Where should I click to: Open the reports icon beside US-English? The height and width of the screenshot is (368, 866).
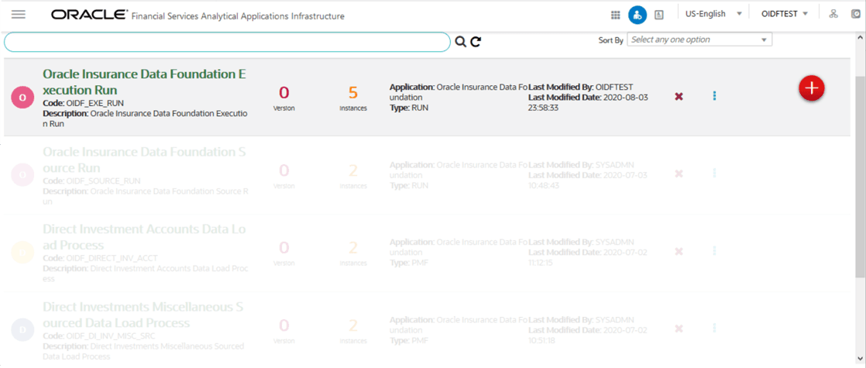658,15
